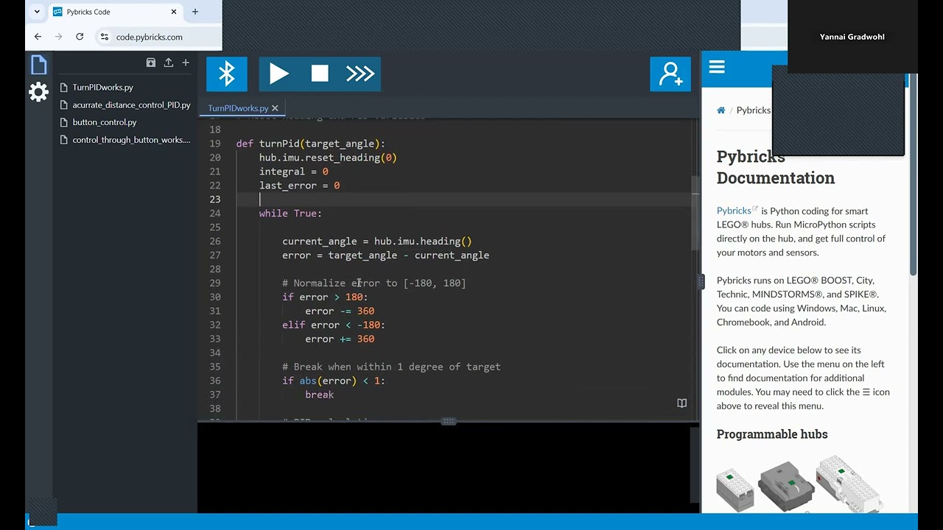Open a new browser tab
The image size is (943, 530).
195,12
